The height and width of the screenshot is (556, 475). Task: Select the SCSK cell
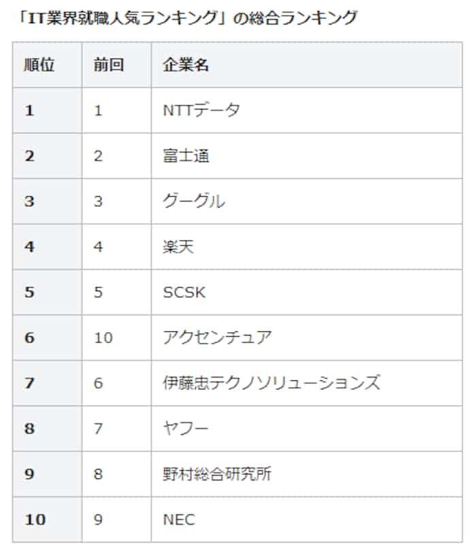(x=184, y=292)
